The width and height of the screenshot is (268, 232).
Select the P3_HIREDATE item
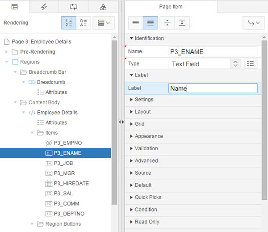(71, 183)
